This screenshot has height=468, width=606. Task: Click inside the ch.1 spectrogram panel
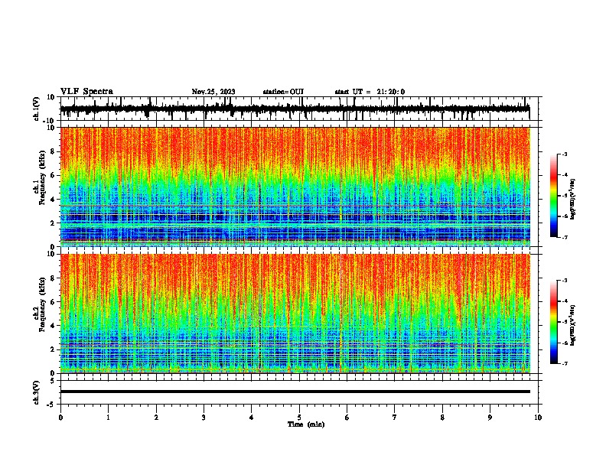pos(295,187)
